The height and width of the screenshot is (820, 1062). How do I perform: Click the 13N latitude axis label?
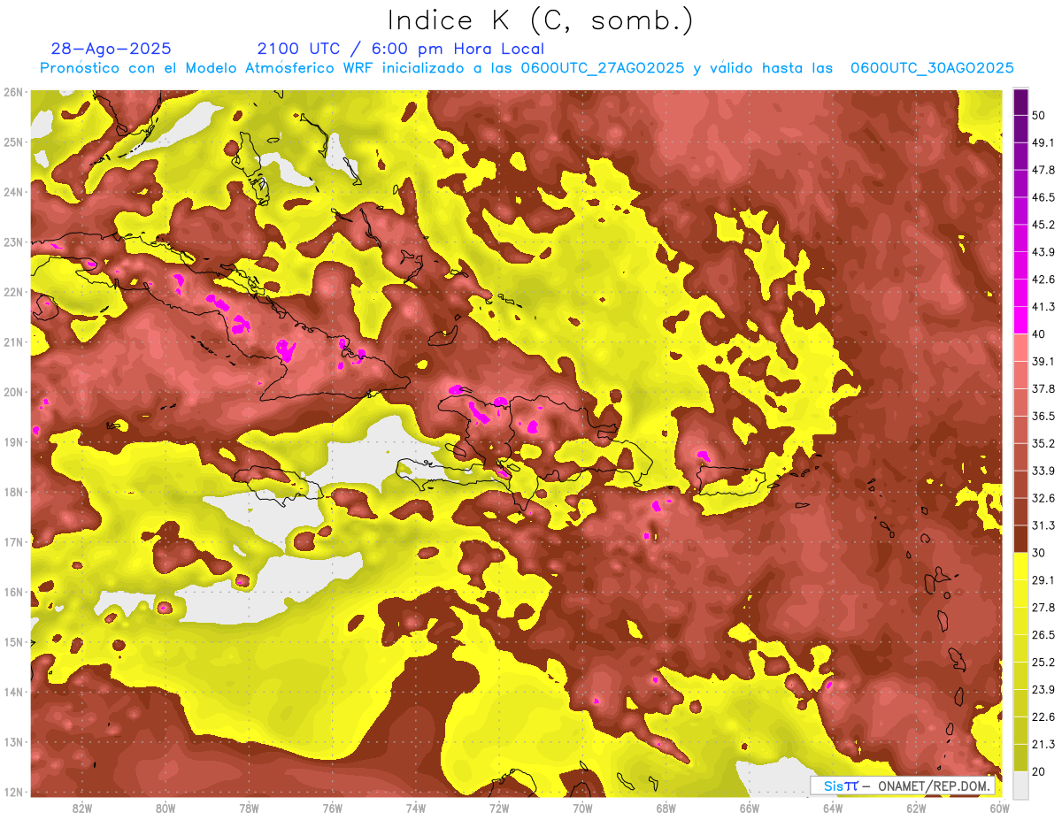13,741
